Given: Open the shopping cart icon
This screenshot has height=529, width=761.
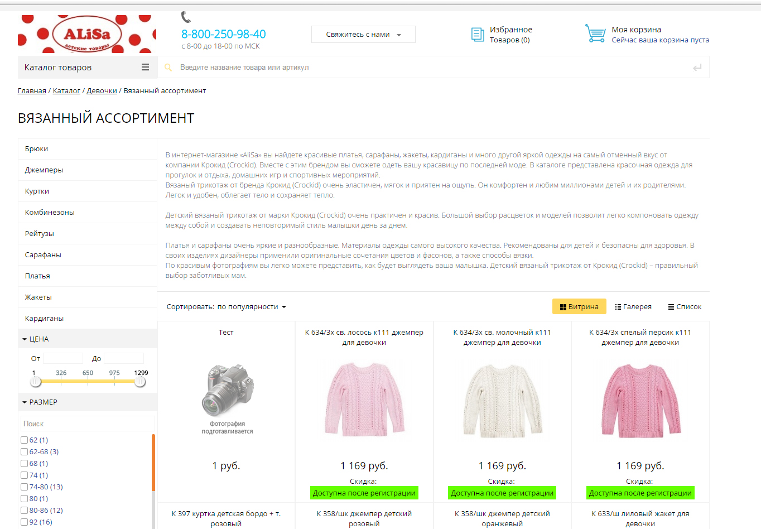Looking at the screenshot, I should [595, 33].
